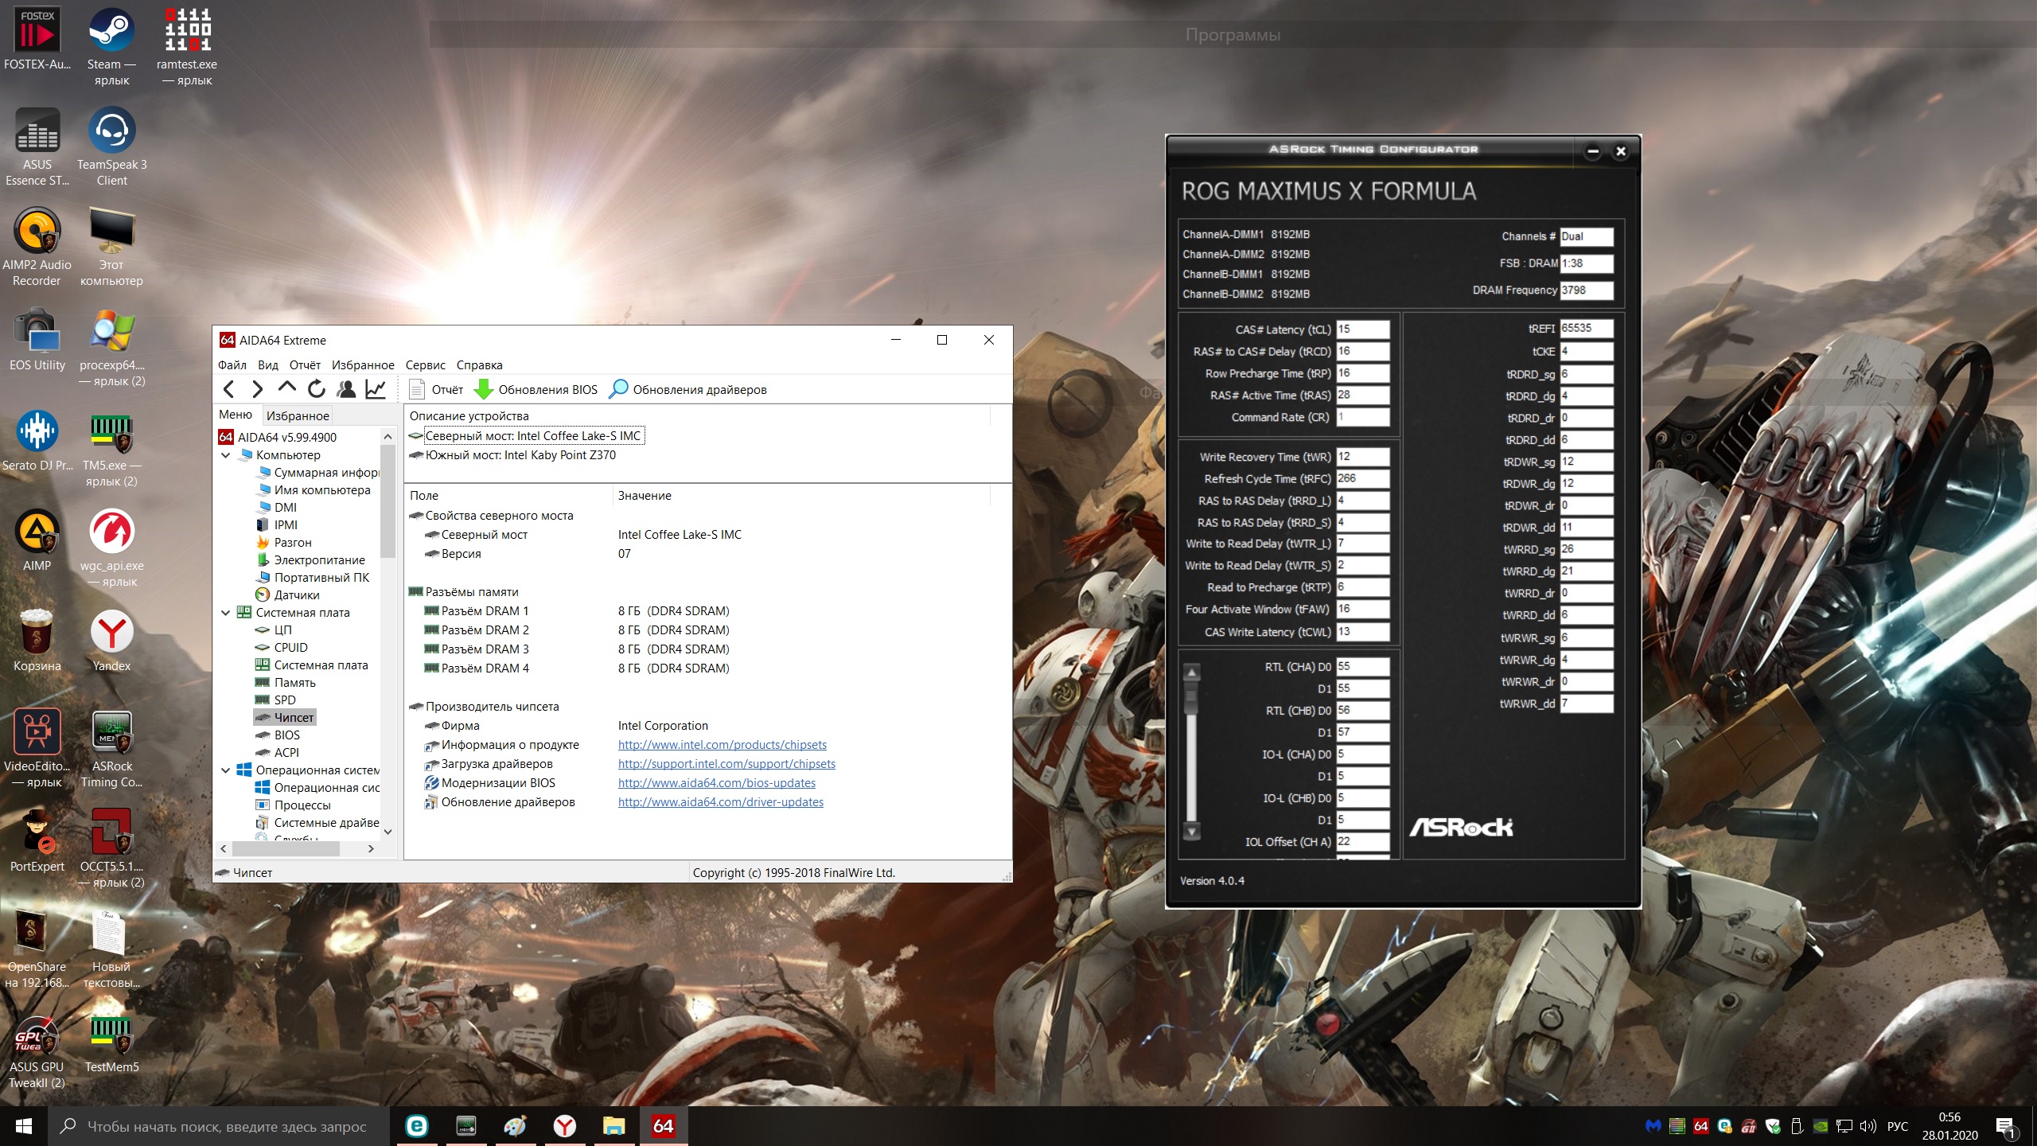Collapse the Системная плата tree node

coord(226,613)
